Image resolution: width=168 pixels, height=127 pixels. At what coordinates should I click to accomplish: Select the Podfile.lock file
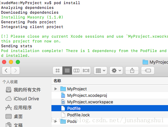[110, 115]
